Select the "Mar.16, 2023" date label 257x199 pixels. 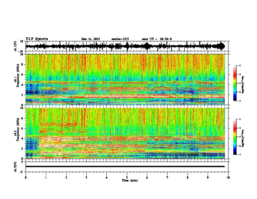coord(91,39)
